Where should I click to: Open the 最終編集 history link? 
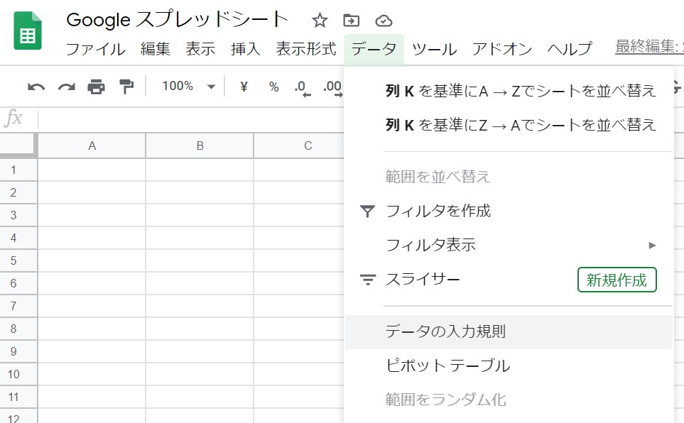[649, 46]
